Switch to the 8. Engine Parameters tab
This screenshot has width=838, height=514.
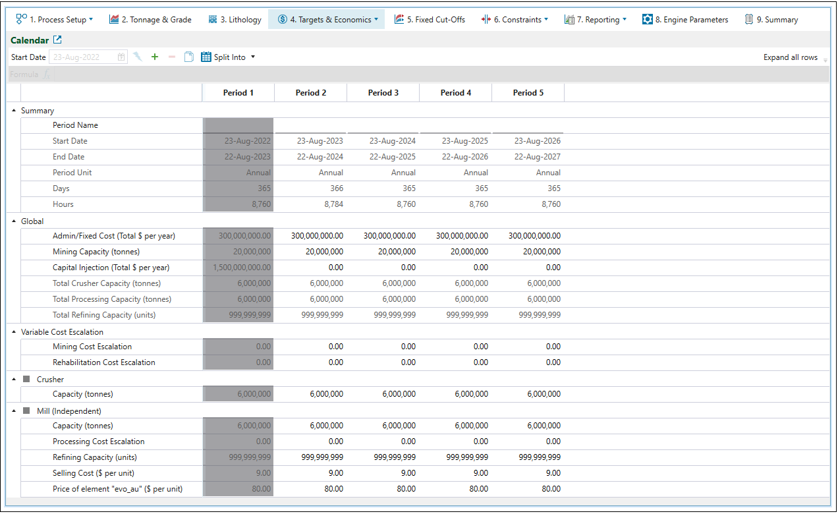(685, 20)
